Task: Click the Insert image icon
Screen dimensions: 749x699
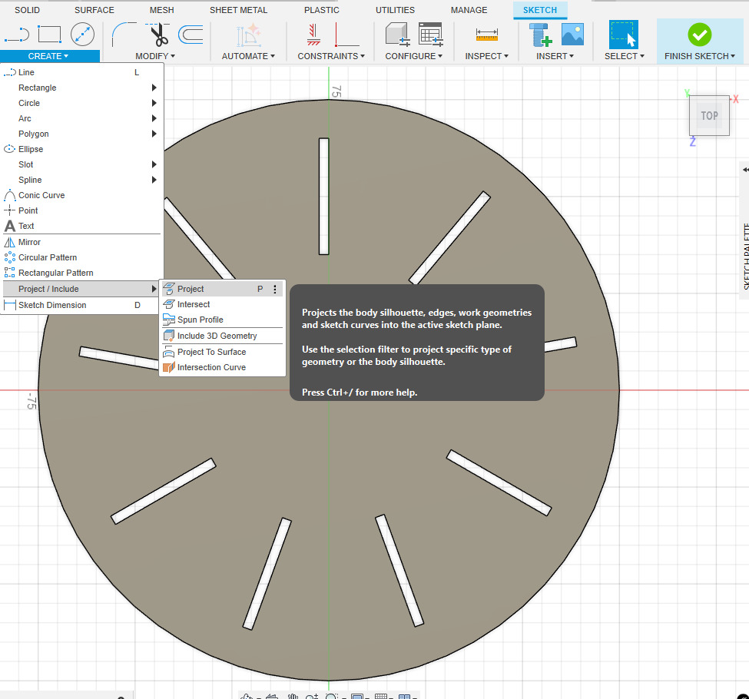Action: 573,35
